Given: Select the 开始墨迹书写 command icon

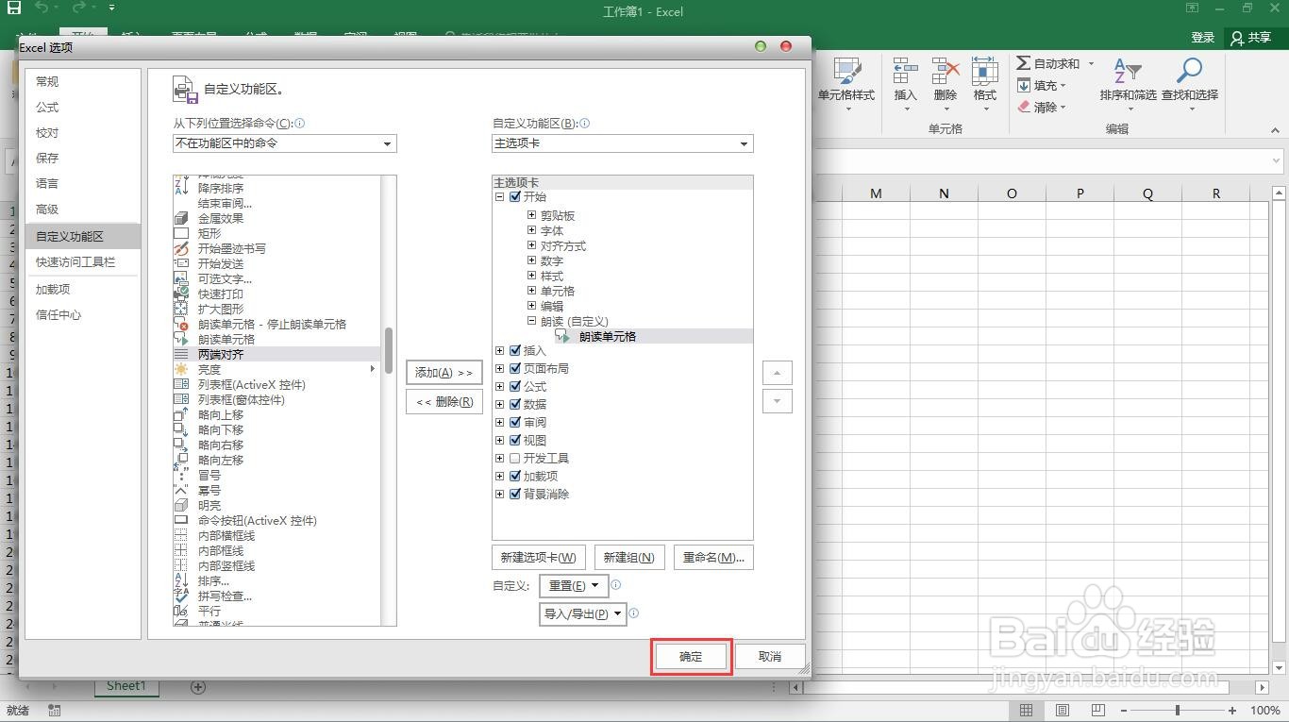Looking at the screenshot, I should 181,248.
